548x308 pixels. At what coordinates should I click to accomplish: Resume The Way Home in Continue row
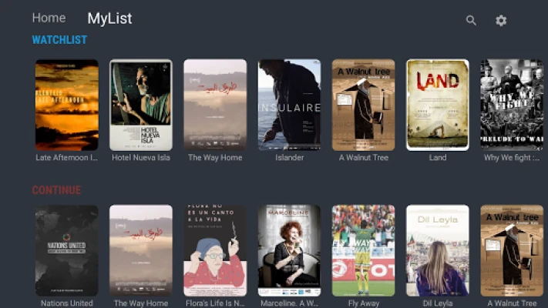(x=141, y=251)
